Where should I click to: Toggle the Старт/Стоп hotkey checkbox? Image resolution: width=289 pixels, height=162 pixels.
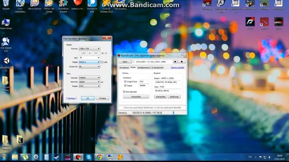[x=126, y=81]
